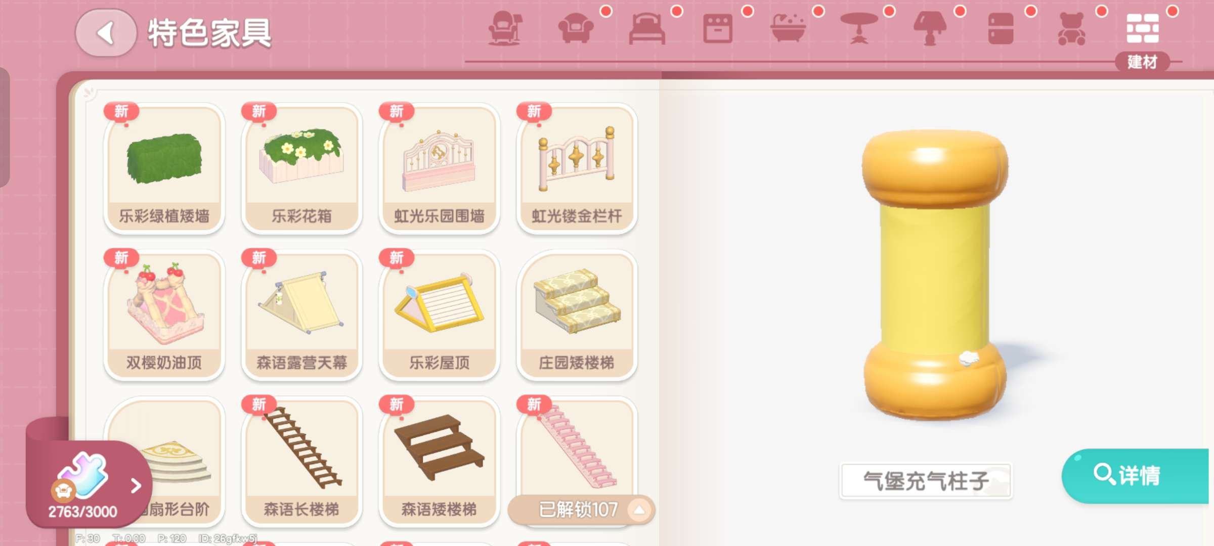The height and width of the screenshot is (546, 1214).
Task: Open the bathtub category icon
Action: (x=788, y=28)
